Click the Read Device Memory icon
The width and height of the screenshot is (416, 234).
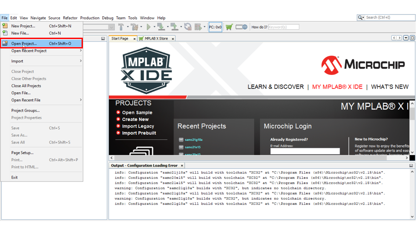pyautogui.click(x=174, y=27)
